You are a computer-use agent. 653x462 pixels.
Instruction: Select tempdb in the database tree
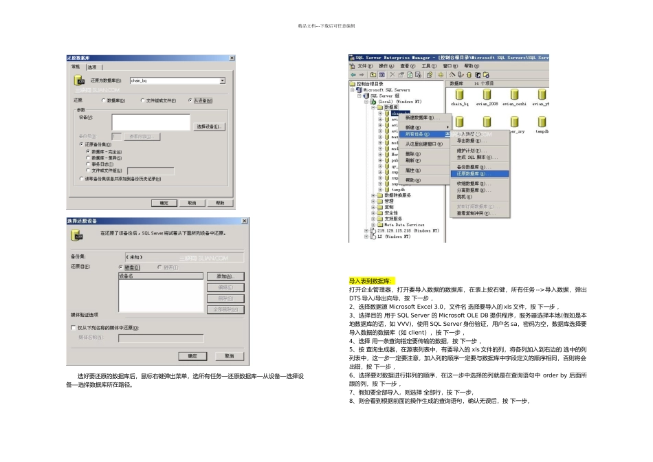point(398,190)
